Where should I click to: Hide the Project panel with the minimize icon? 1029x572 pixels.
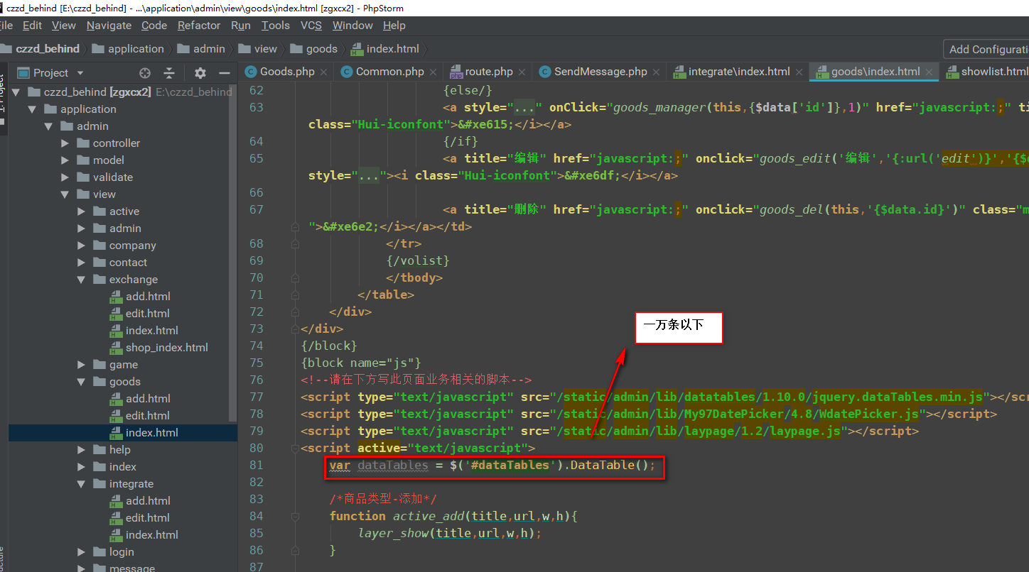[225, 73]
